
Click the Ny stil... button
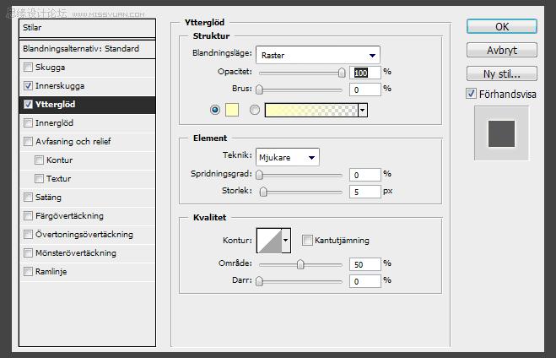(x=502, y=73)
